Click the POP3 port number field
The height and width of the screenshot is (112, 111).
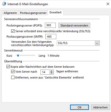click(50, 25)
